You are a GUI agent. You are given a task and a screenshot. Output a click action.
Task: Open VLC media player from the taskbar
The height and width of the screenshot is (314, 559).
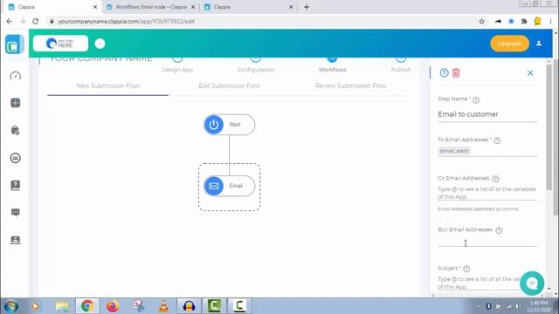pos(163,306)
